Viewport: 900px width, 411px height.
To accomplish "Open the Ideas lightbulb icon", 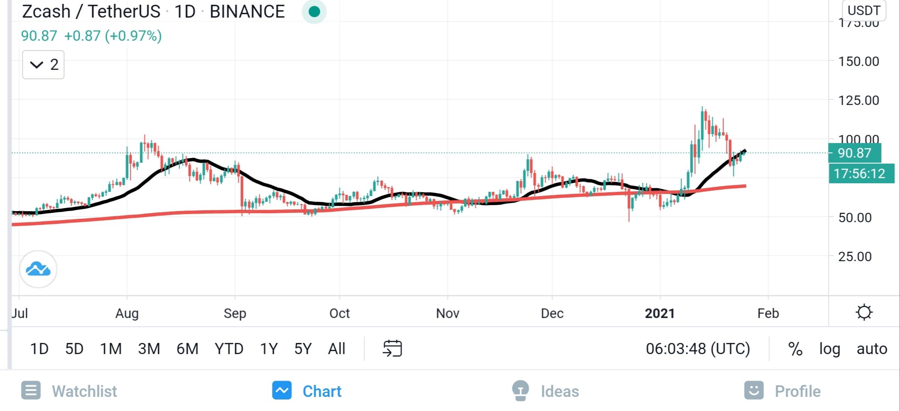I will point(520,390).
